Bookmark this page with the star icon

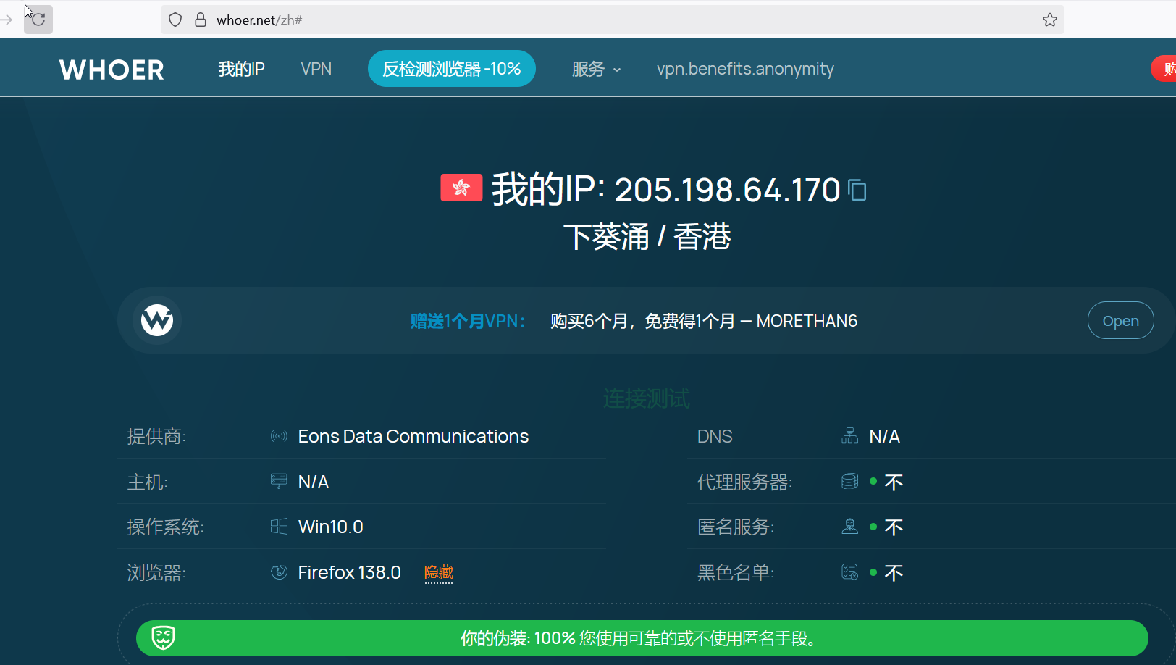pos(1050,20)
